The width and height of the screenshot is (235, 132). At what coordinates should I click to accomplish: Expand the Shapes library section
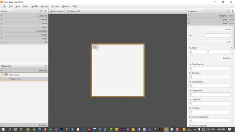24,34
